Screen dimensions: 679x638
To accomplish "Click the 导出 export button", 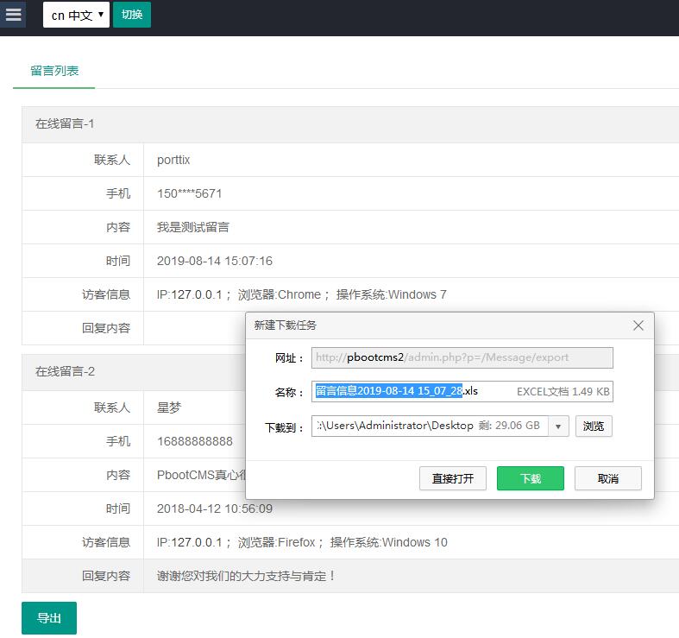I will (49, 618).
